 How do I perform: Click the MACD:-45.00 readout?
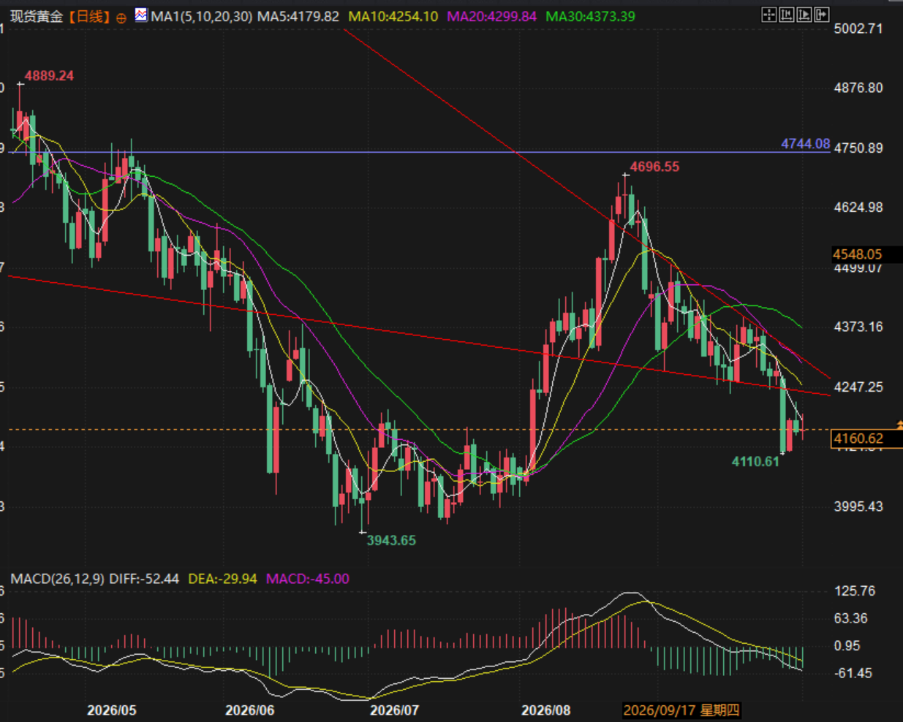(x=308, y=579)
